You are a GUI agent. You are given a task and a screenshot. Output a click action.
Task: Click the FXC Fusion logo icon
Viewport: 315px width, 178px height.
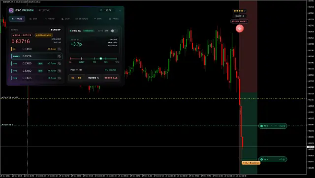(11, 10)
